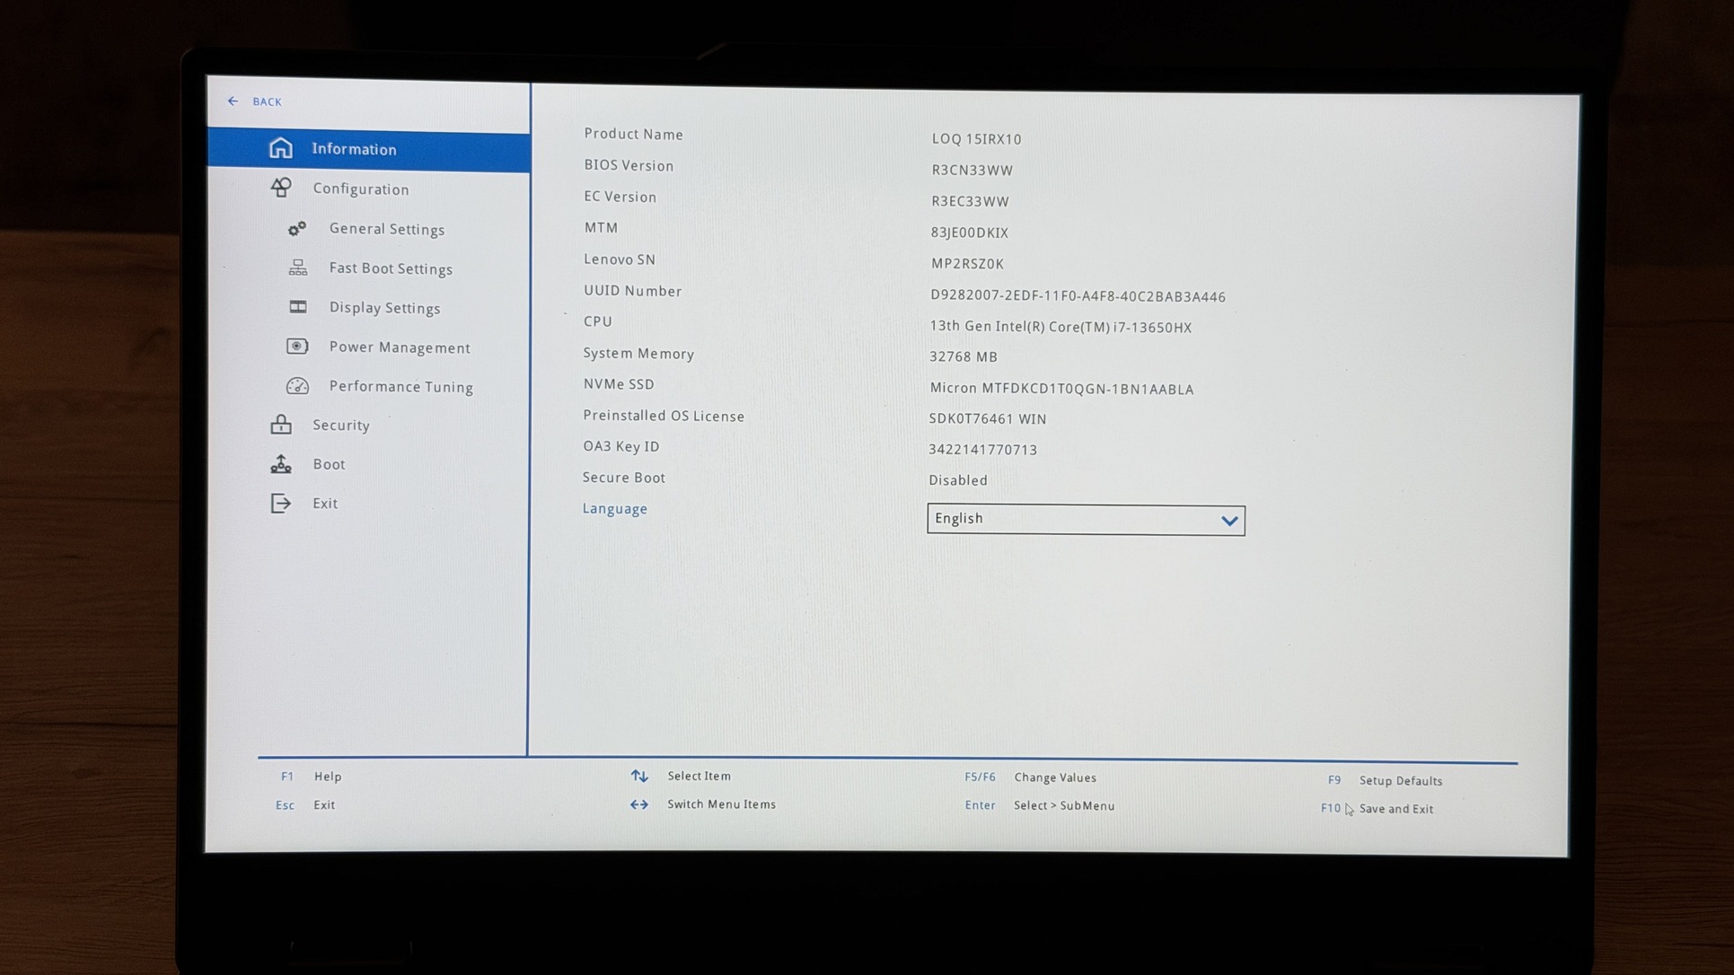Click the back arrow icon
1734x975 pixels.
233,101
